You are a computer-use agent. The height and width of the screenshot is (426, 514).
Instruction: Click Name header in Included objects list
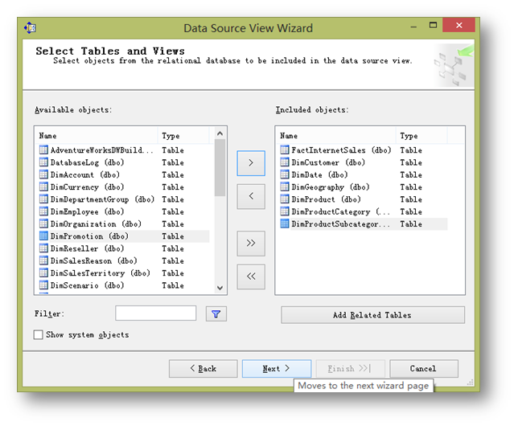[335, 136]
